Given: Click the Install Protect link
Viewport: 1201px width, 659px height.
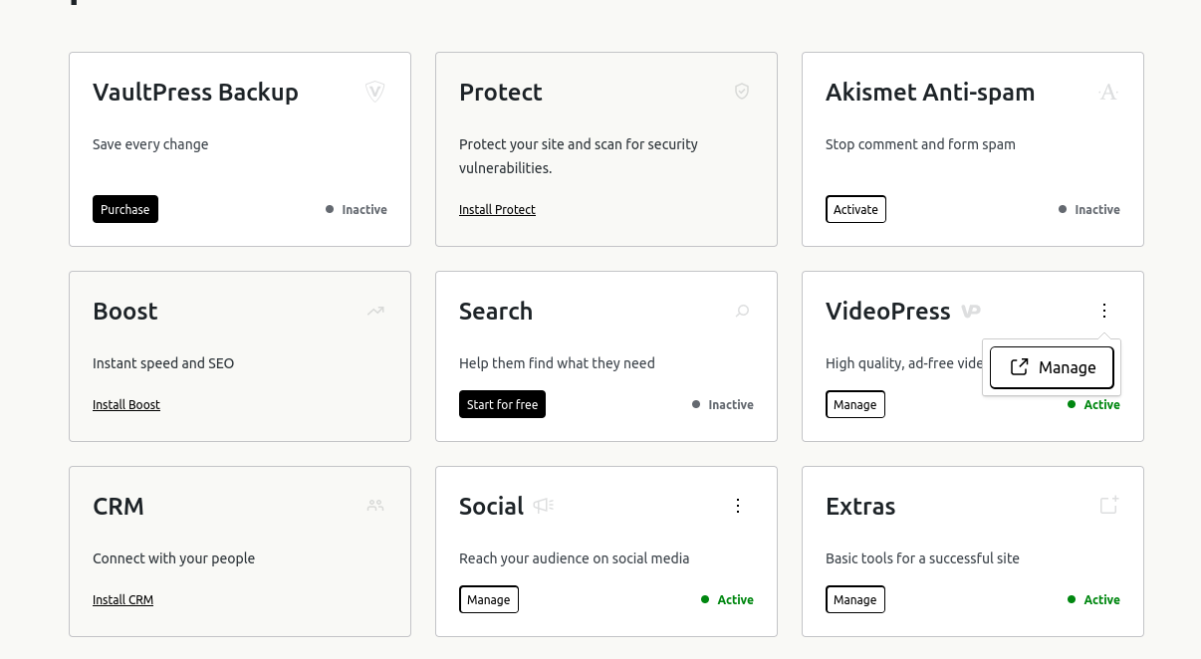Looking at the screenshot, I should pos(497,209).
